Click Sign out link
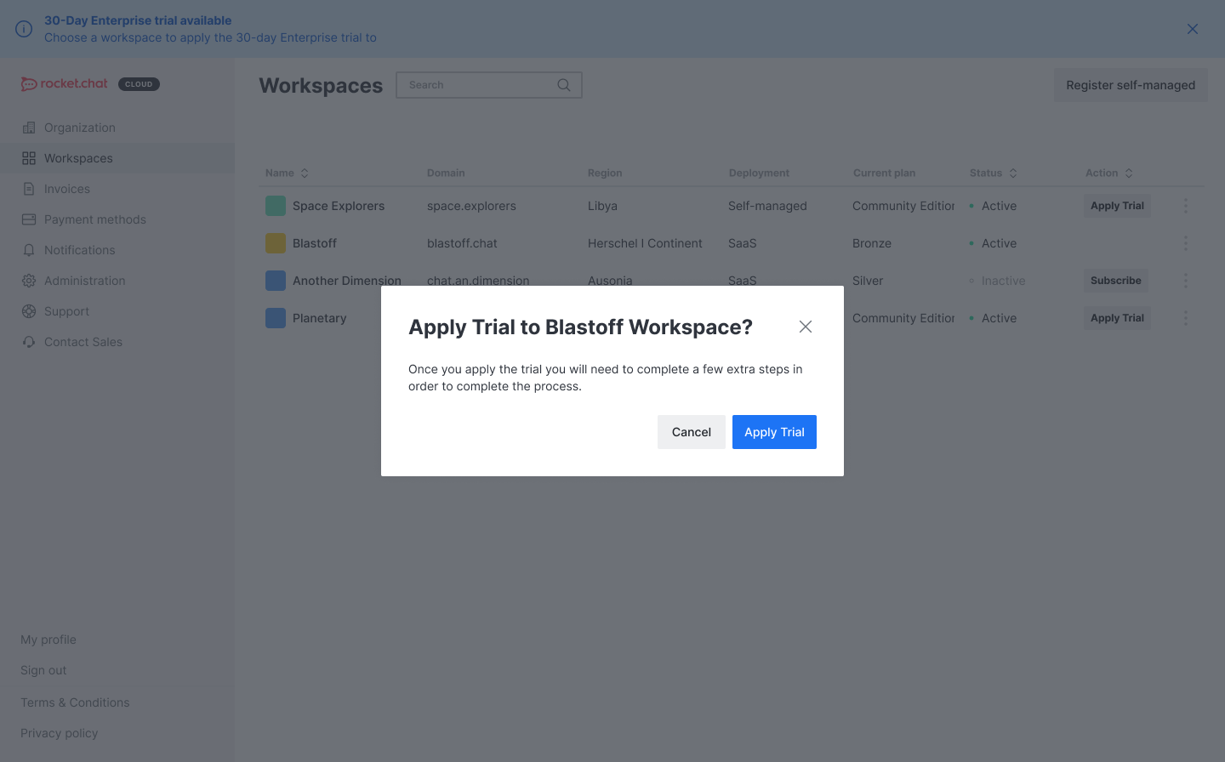 (43, 670)
